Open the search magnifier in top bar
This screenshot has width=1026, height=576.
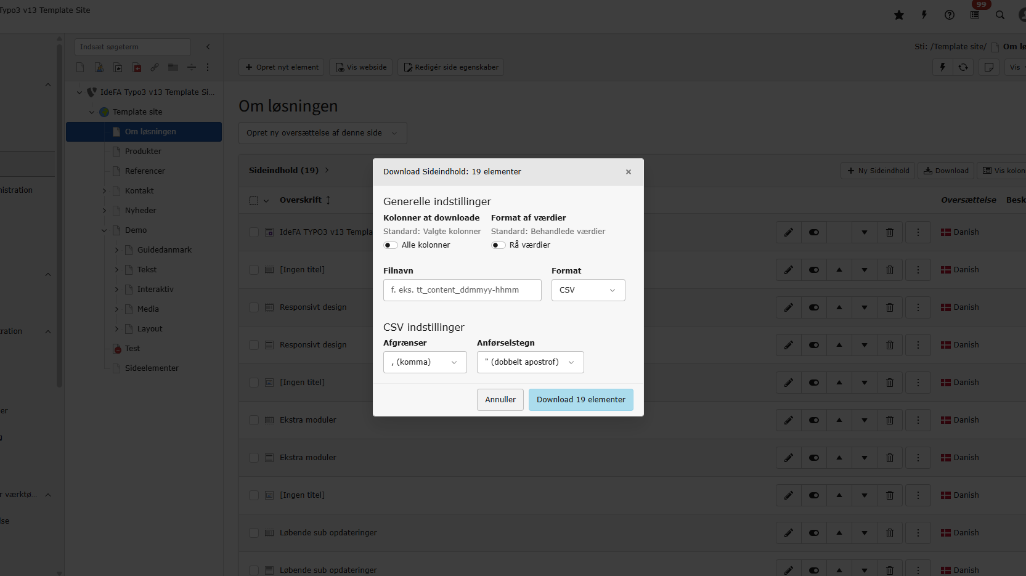pos(1000,15)
